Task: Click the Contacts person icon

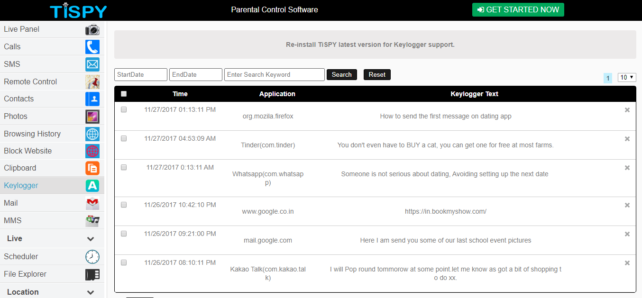Action: point(92,99)
